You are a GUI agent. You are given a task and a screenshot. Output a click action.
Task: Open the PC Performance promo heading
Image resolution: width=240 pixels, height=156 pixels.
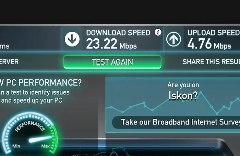pos(41,82)
